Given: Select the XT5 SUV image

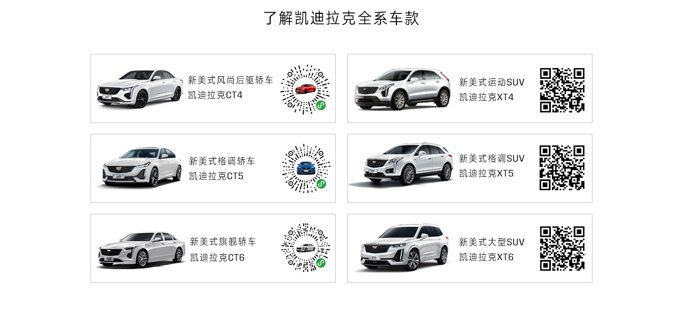Looking at the screenshot, I should tap(401, 164).
